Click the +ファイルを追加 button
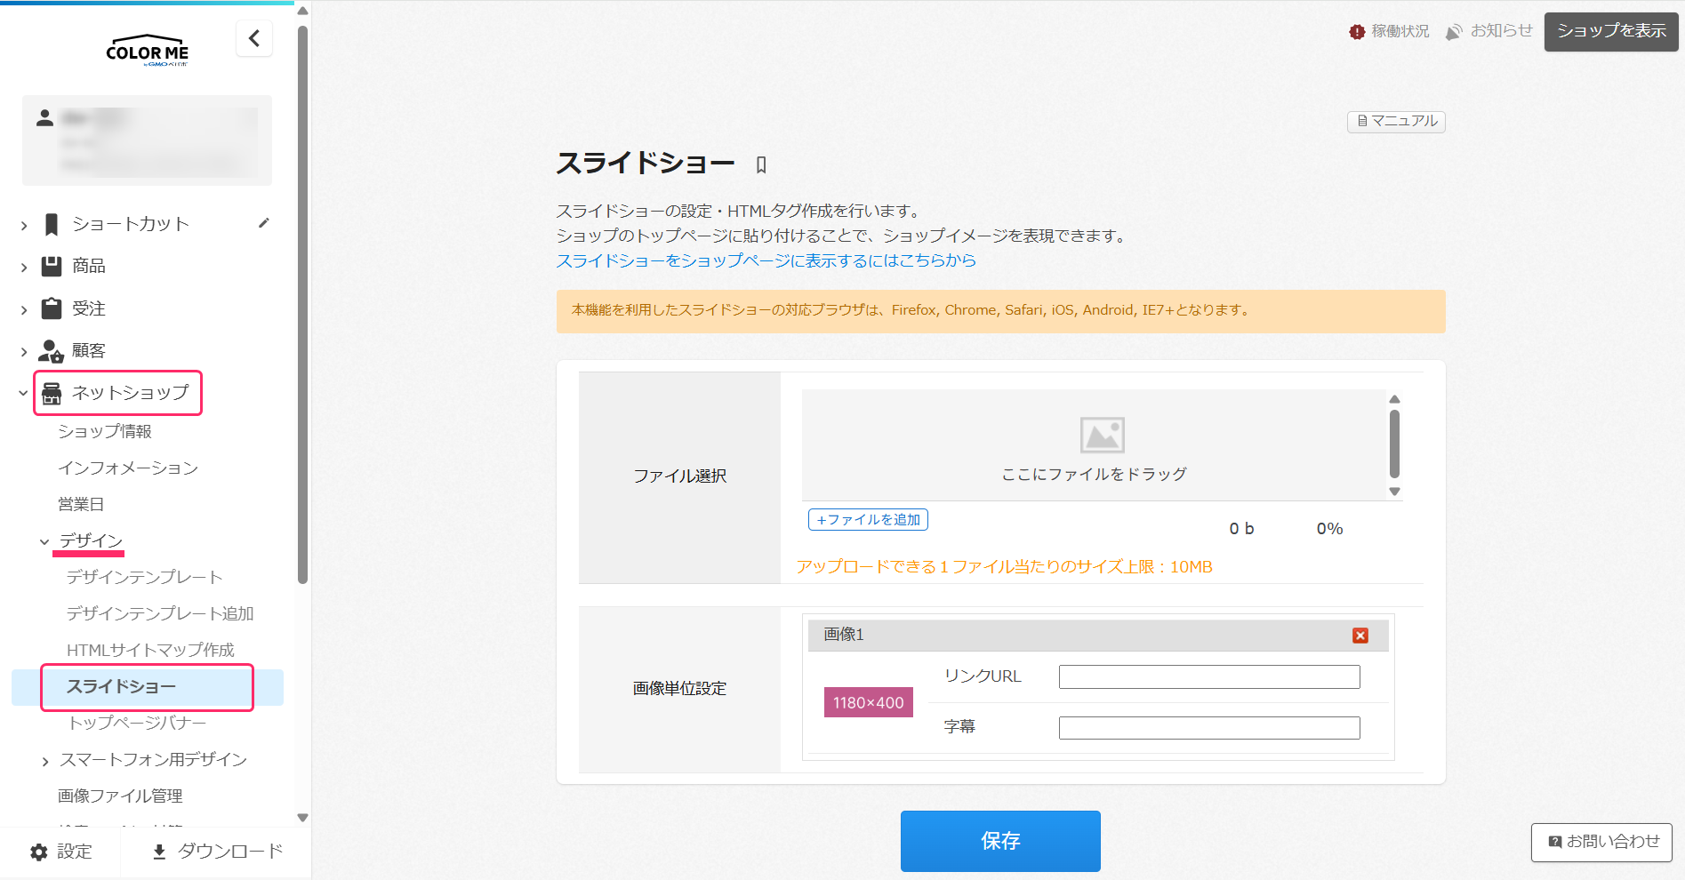Image resolution: width=1685 pixels, height=880 pixels. (868, 520)
